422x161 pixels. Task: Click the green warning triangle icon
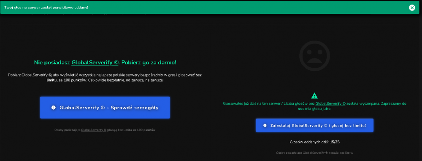(314, 96)
